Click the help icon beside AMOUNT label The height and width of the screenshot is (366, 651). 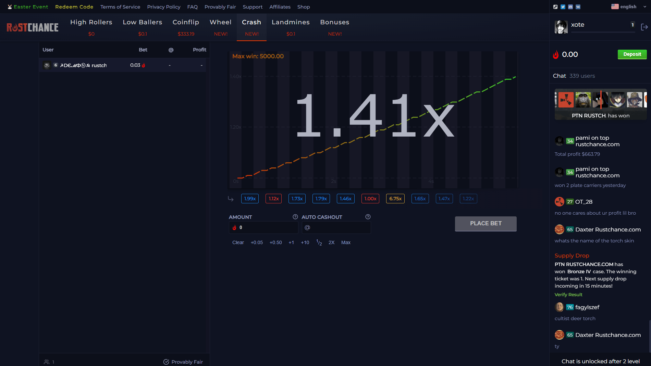[x=295, y=216]
